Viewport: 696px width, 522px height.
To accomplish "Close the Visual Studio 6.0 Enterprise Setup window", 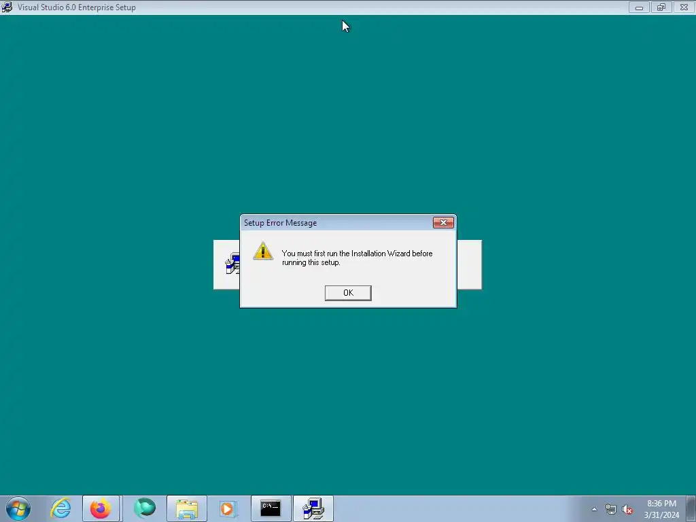I will click(x=684, y=7).
